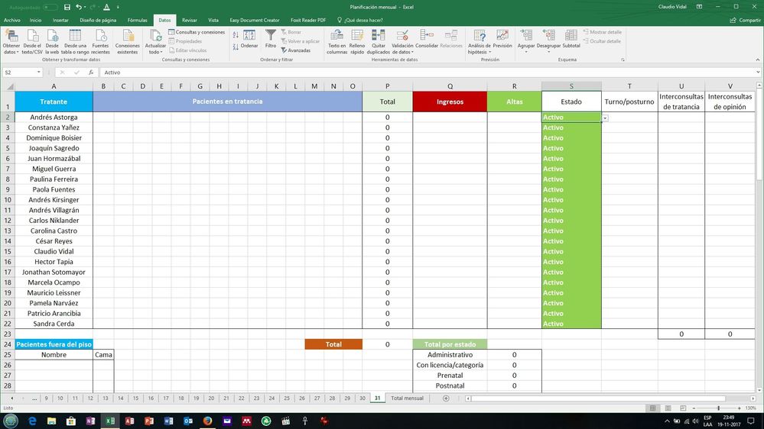Click Texto en columnas icon
Image resolution: width=764 pixels, height=429 pixels.
point(336,41)
